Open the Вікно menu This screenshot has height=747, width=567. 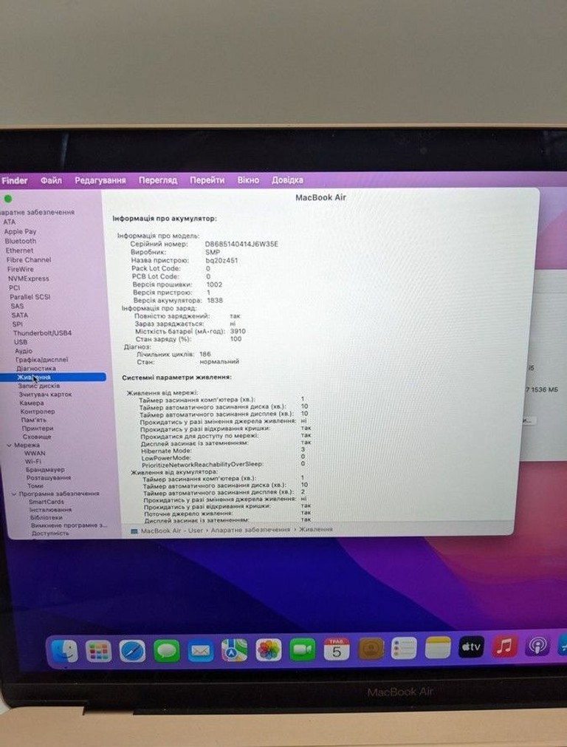pos(249,180)
